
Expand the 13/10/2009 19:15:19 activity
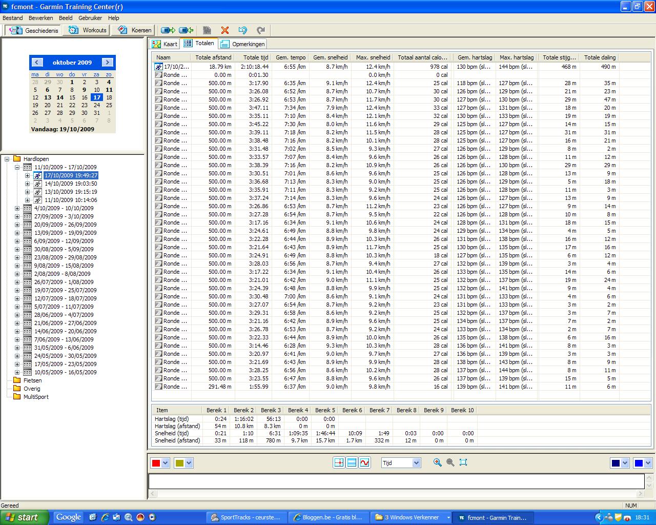[27, 192]
